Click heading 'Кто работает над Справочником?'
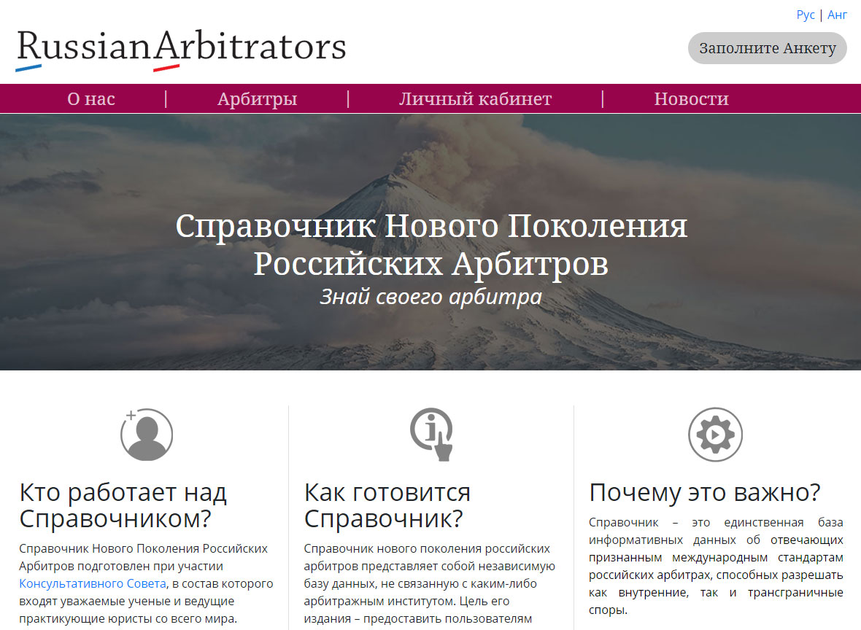 coord(123,505)
